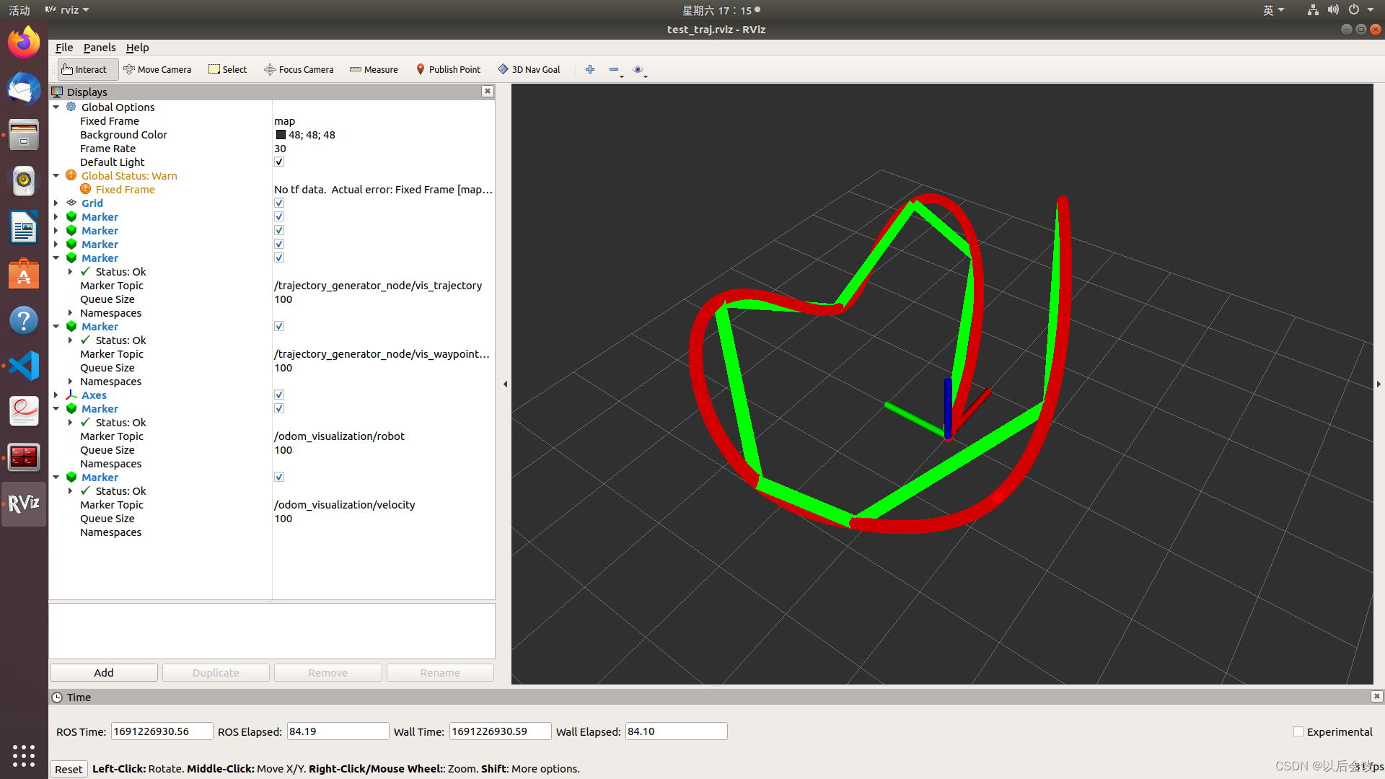
Task: Uncheck the Grid display checkbox
Action: 279,203
